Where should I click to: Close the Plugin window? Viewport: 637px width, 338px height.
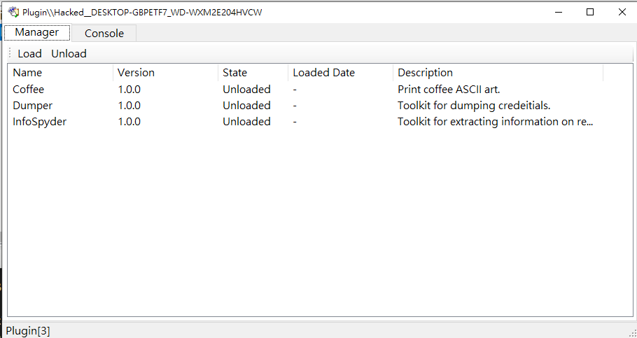(622, 12)
